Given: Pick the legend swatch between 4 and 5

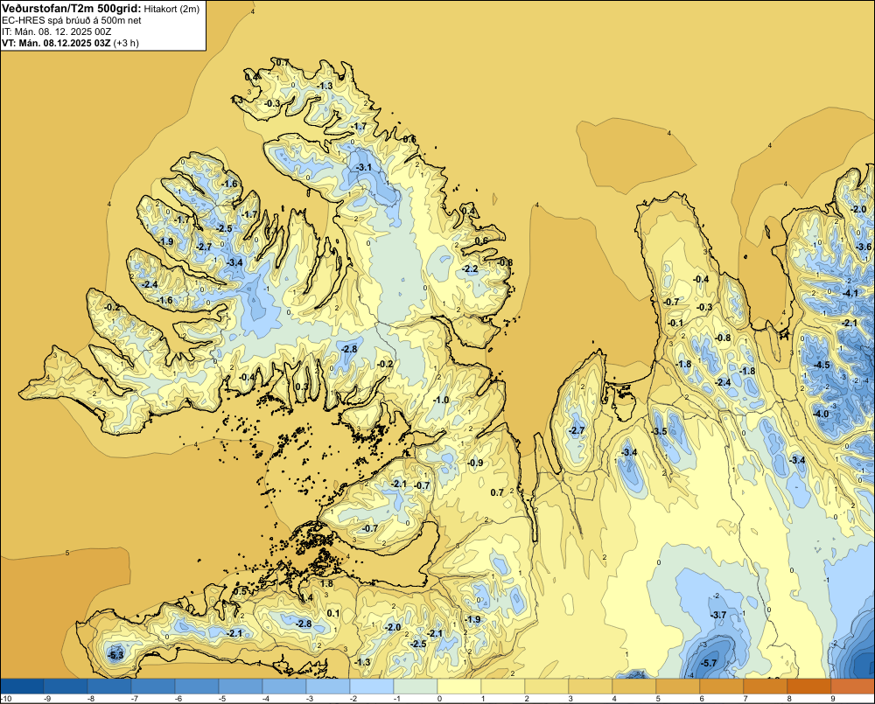Looking at the screenshot, I should click(x=633, y=686).
